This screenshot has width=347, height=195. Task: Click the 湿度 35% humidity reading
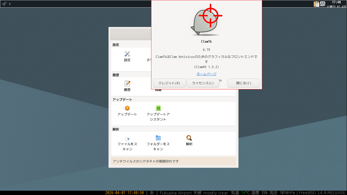click(260, 193)
